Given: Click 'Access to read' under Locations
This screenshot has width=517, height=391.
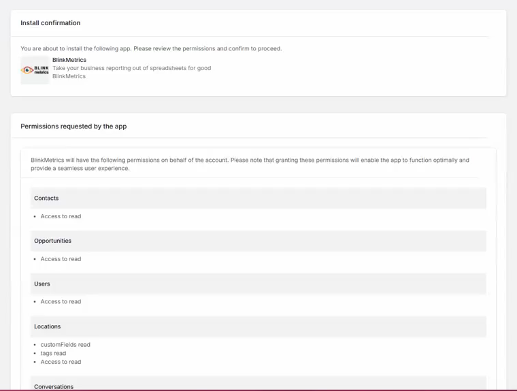Looking at the screenshot, I should (61, 362).
